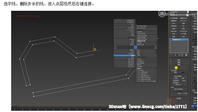
Task: Select the 相似 radio option
Action: click(x=174, y=78)
